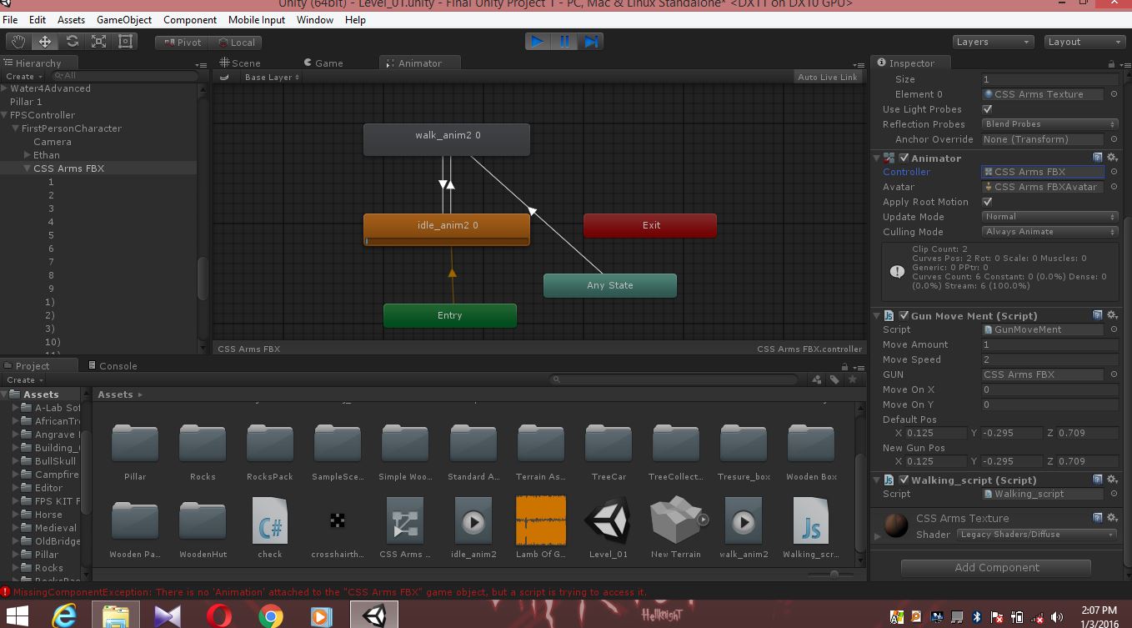The image size is (1132, 628).
Task: Open Animator component help book icon
Action: 1098,158
